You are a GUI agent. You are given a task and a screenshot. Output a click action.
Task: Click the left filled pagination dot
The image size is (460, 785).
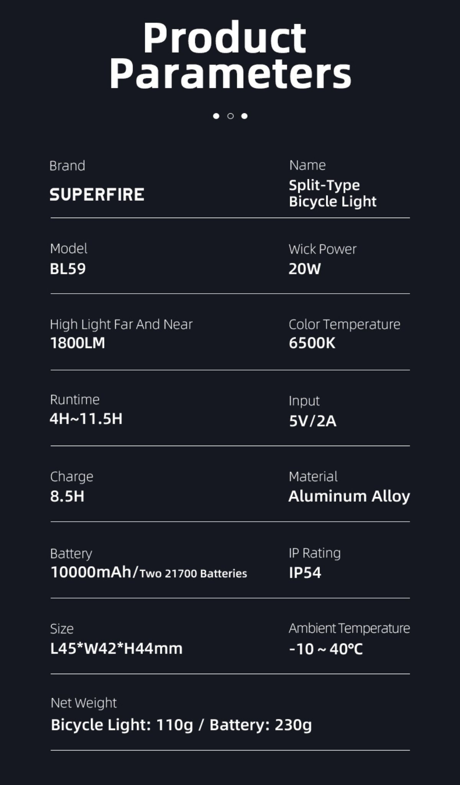[x=216, y=116]
